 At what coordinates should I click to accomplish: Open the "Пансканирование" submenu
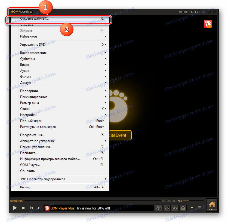pyautogui.click(x=60, y=97)
